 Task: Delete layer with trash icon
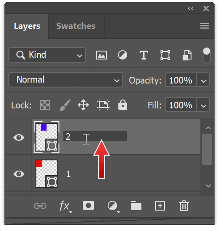click(x=184, y=206)
